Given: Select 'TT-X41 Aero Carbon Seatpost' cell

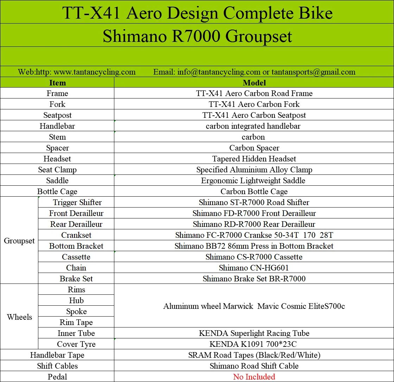Looking at the screenshot, I should coord(254,115).
